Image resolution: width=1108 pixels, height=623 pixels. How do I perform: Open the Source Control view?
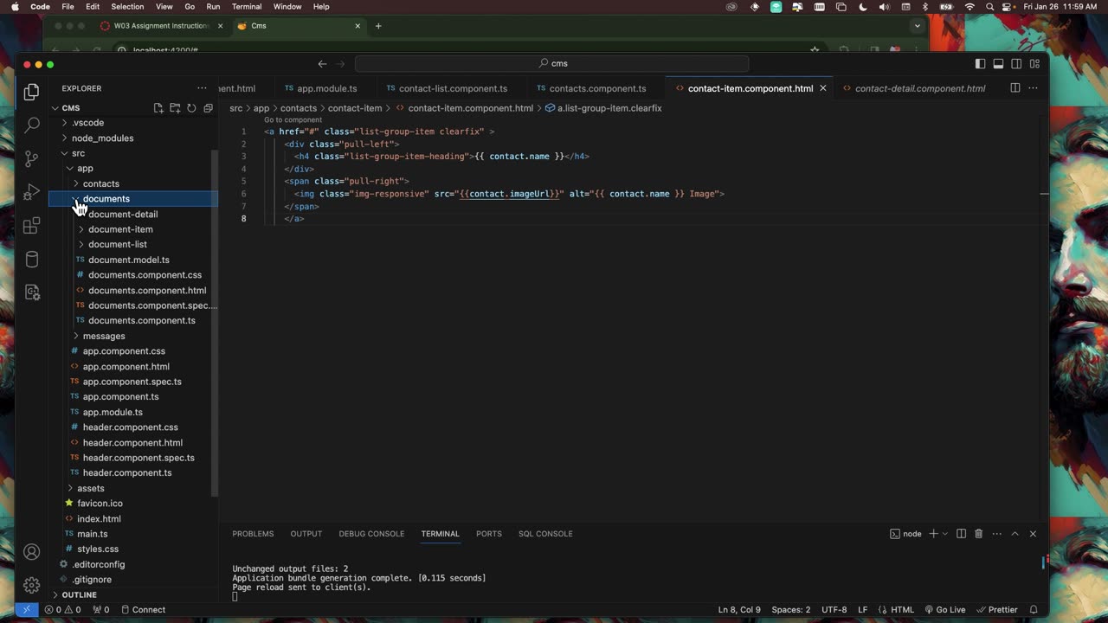coord(32,158)
